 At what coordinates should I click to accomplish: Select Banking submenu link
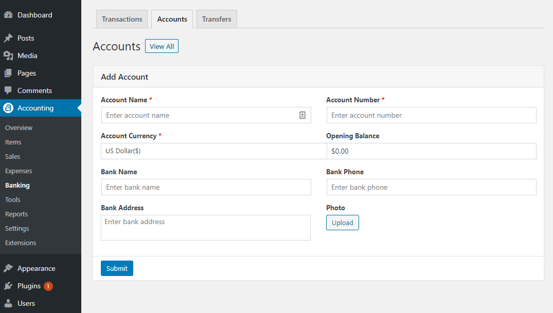point(17,186)
